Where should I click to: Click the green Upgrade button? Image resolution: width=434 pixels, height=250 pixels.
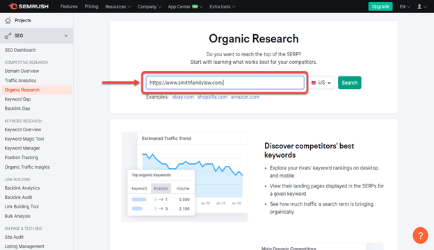[380, 6]
